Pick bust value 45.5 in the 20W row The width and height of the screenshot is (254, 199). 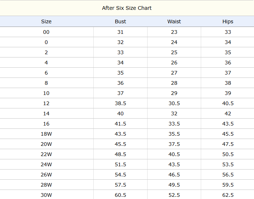[120, 144]
